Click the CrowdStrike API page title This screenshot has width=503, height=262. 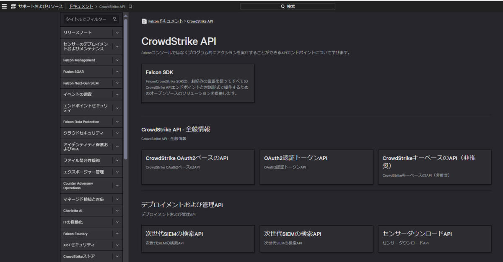(x=179, y=41)
